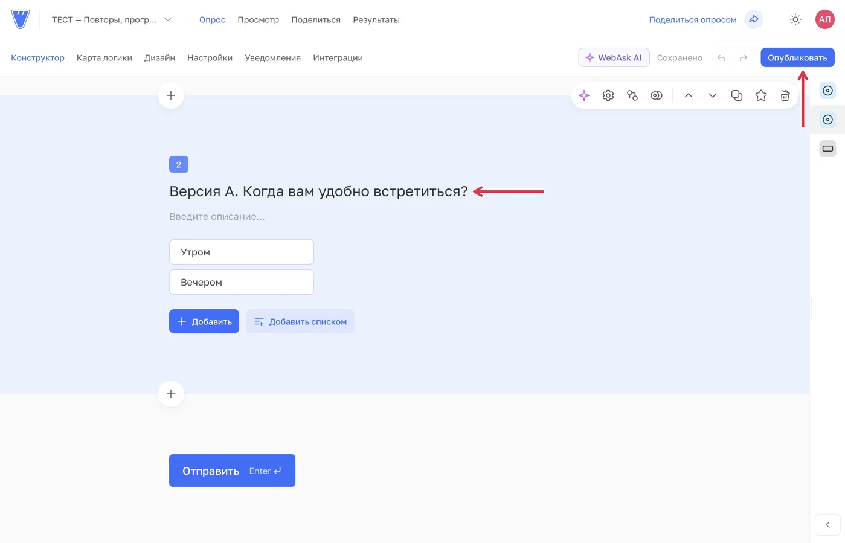Toggle question visibility eye icon

(x=657, y=95)
